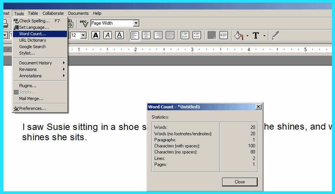Screen dimensions: 335x194
Task: Click the spell check toolbar icon
Action: tap(84, 23)
